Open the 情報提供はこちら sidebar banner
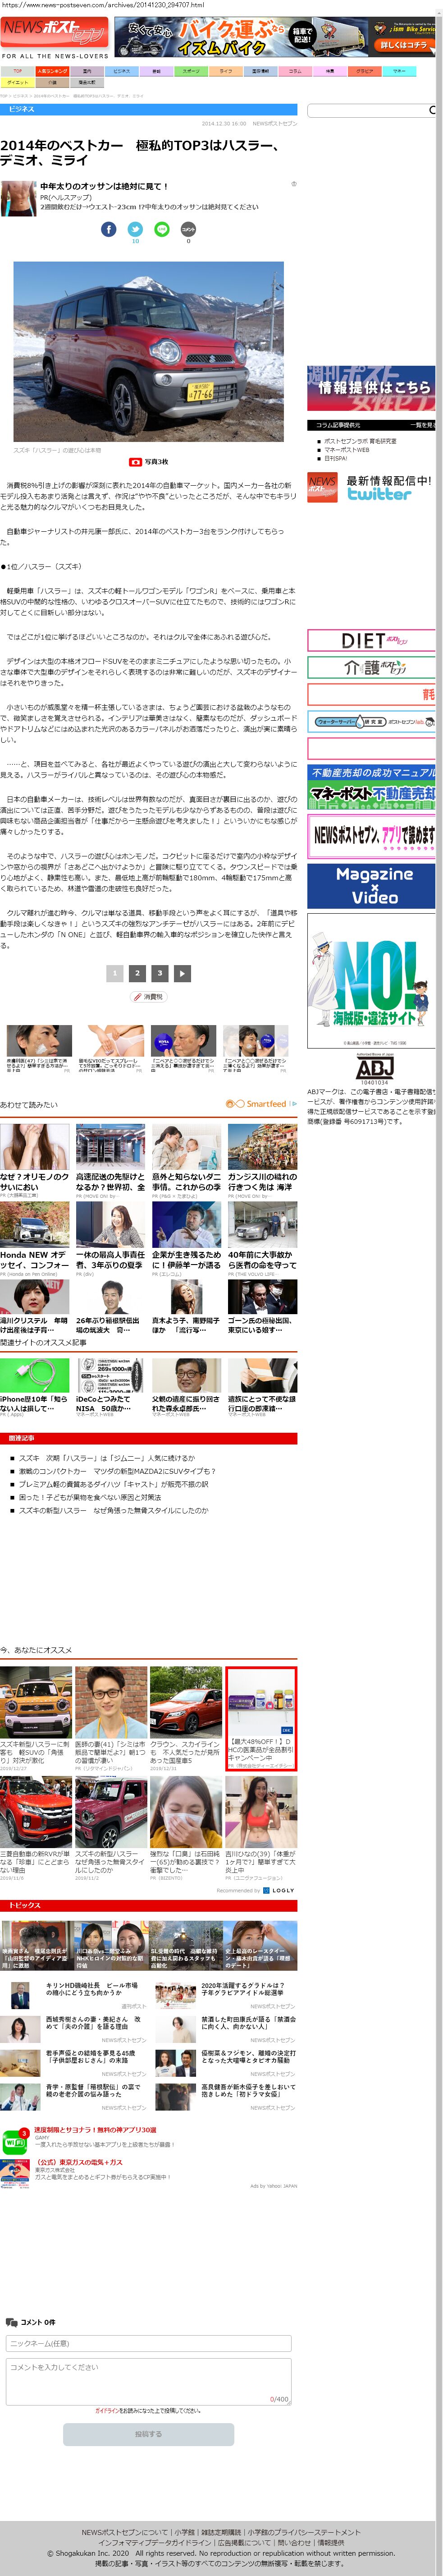Screen dimensions: 443x2576 point(371,388)
